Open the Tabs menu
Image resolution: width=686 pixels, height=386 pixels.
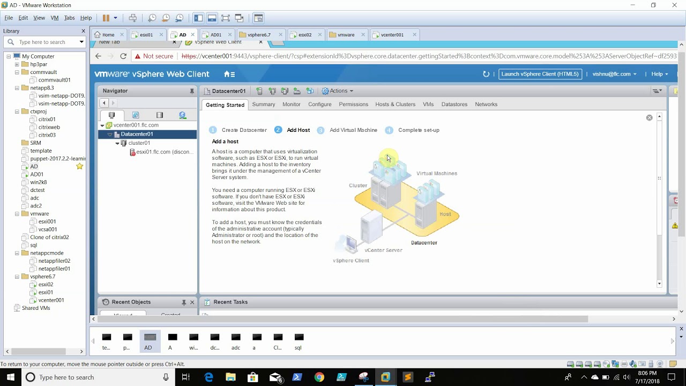tap(70, 18)
